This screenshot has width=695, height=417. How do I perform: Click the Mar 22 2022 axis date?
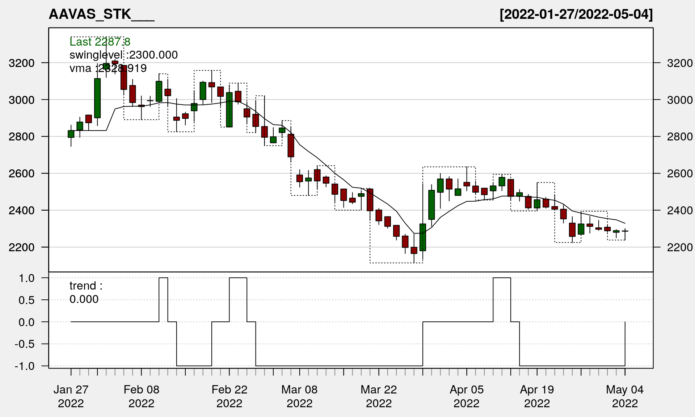(379, 396)
